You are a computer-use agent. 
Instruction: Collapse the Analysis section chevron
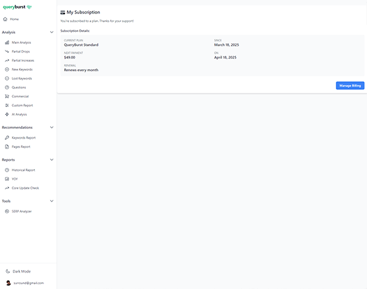coord(52,32)
